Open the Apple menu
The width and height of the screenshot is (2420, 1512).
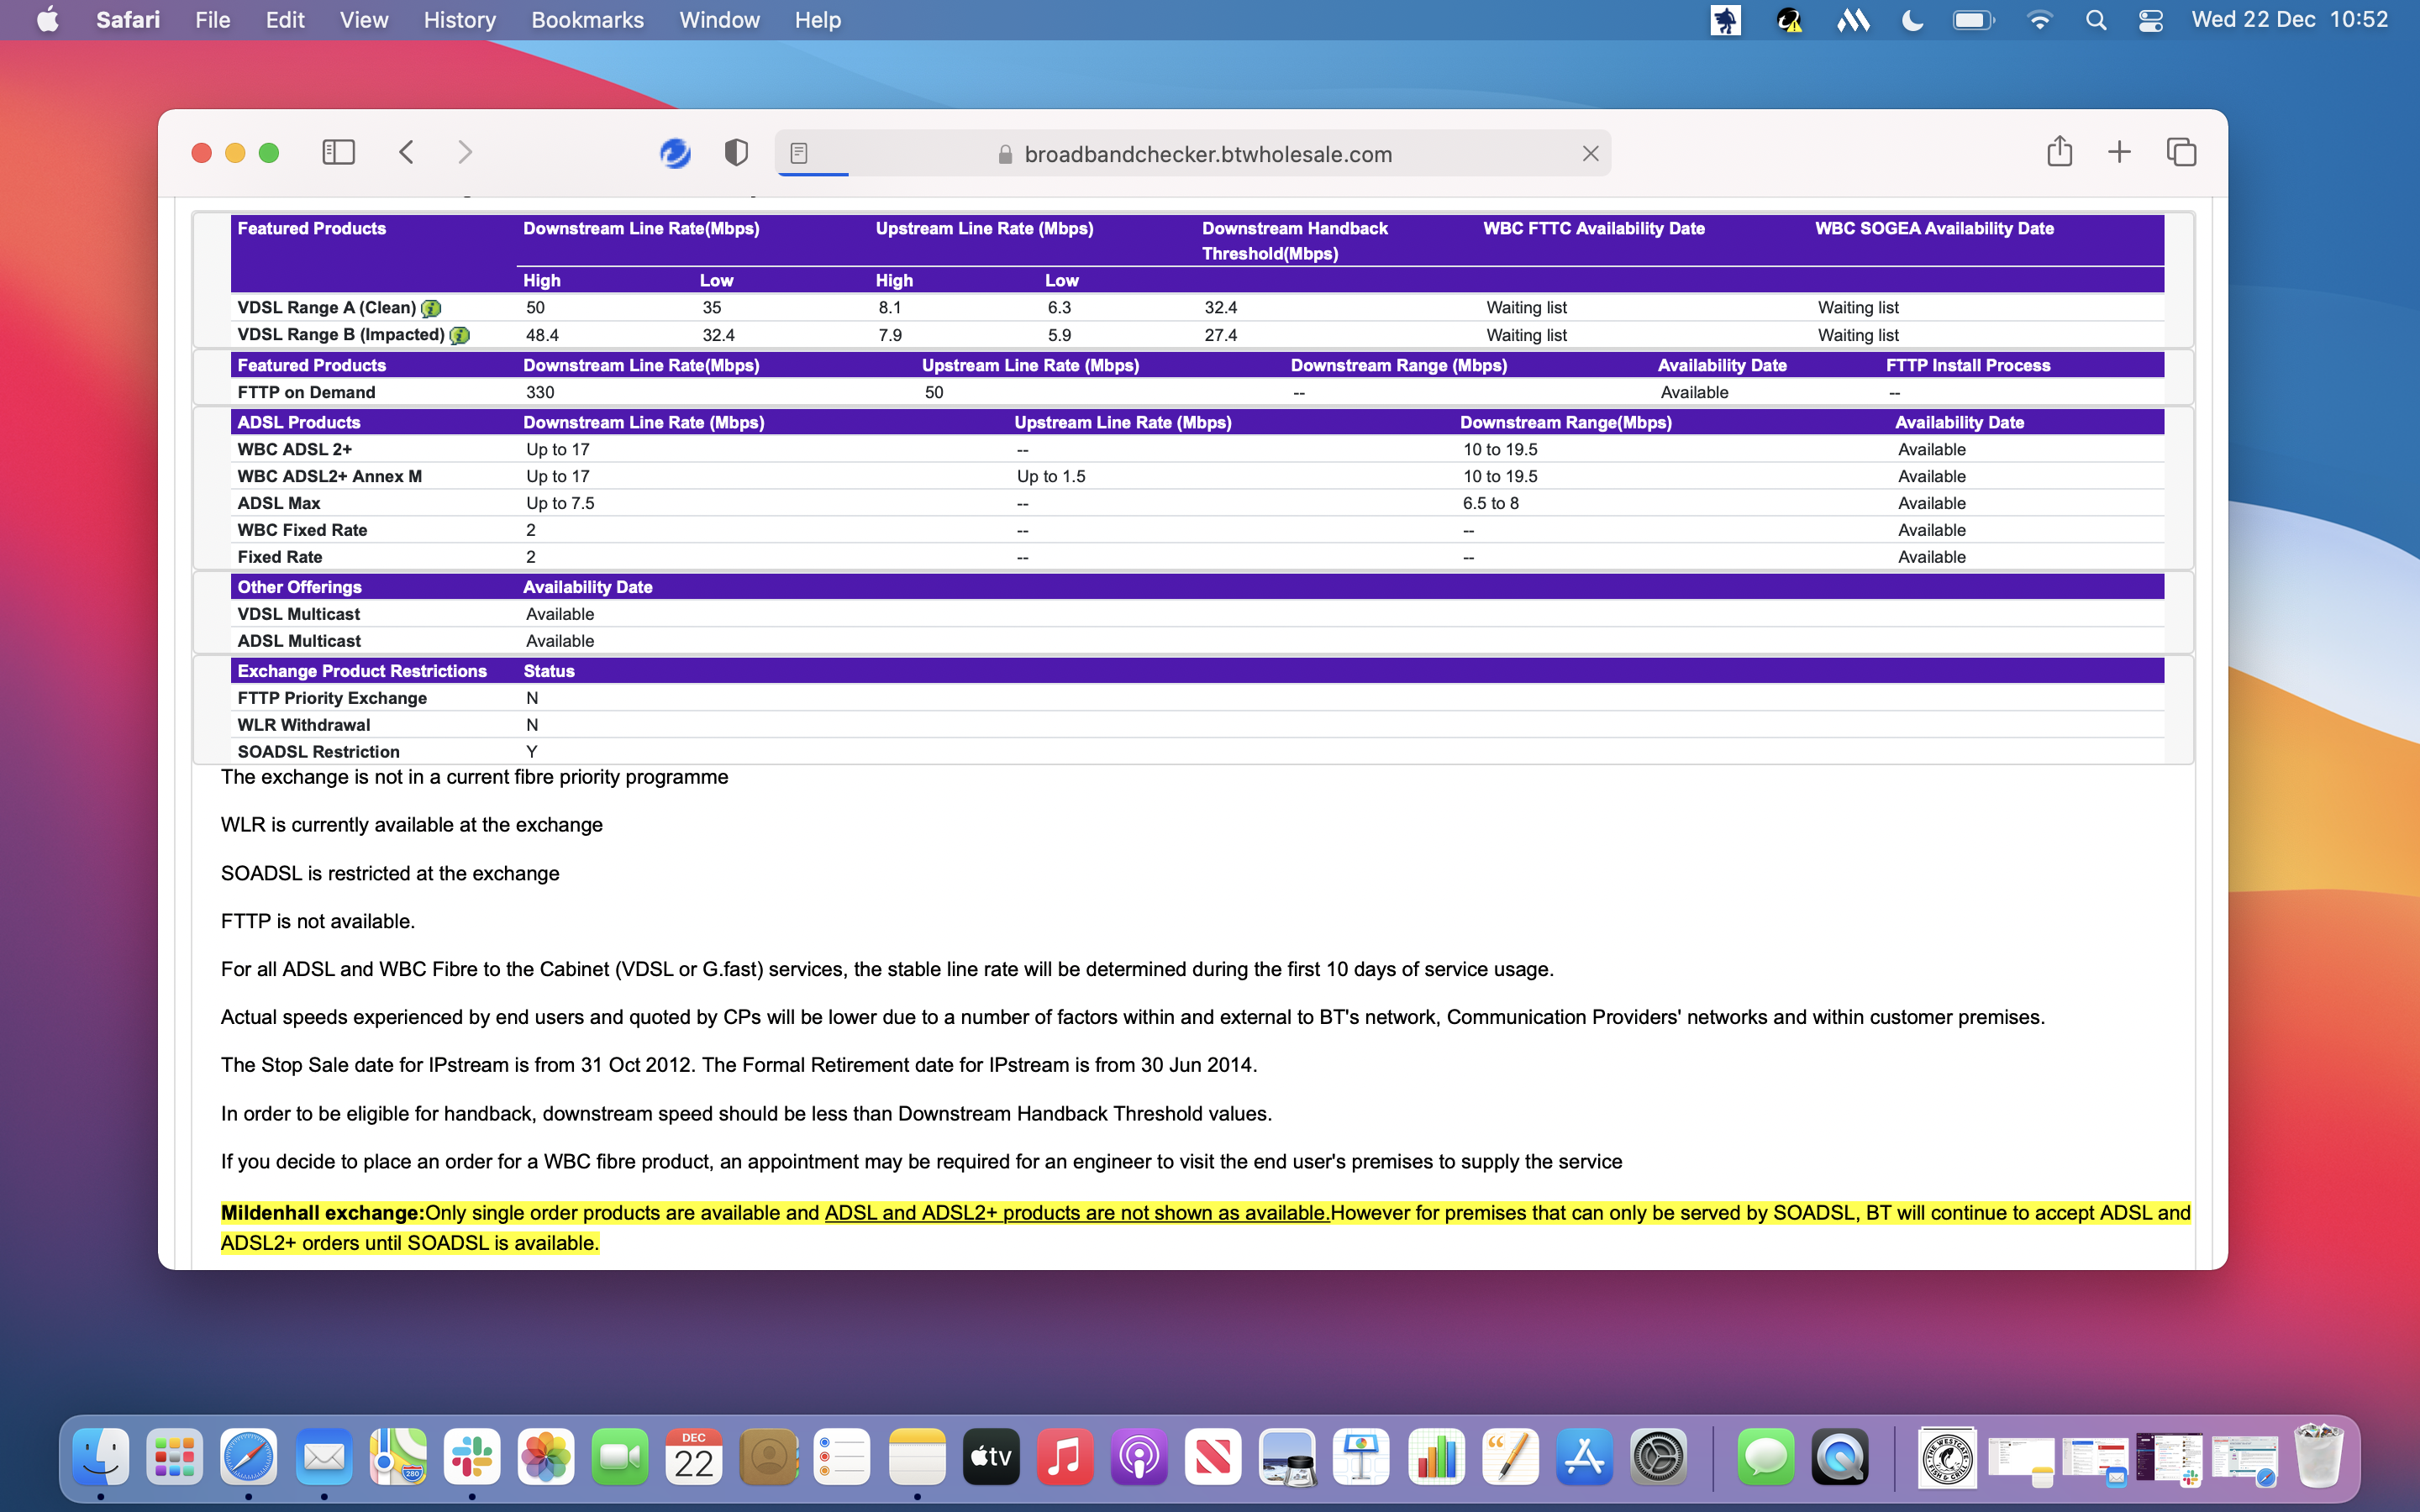point(47,20)
